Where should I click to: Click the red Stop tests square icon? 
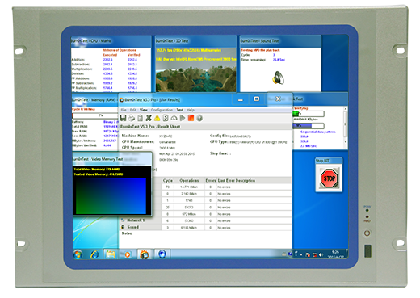191,118
